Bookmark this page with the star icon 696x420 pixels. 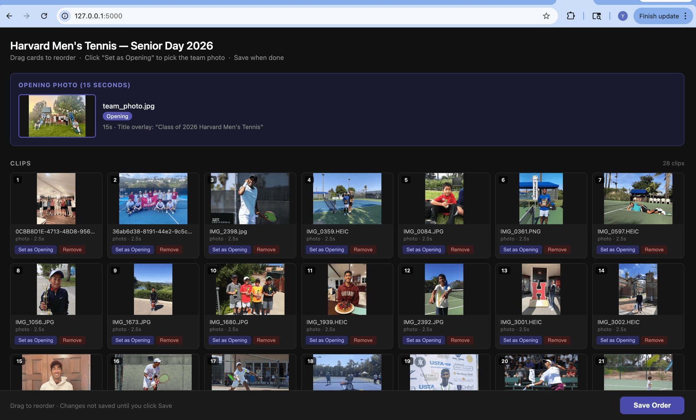coord(546,16)
